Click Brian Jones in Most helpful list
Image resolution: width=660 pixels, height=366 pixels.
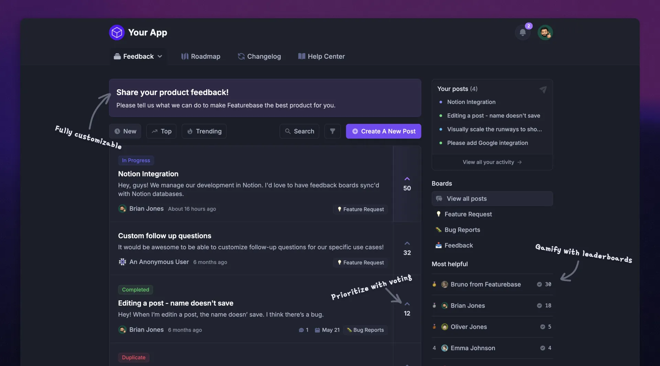(x=468, y=306)
